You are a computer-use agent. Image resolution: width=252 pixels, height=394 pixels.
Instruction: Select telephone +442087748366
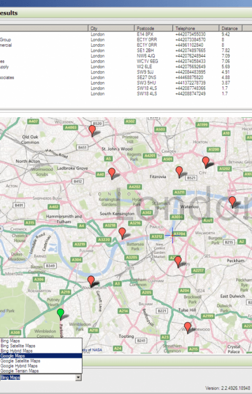click(191, 88)
